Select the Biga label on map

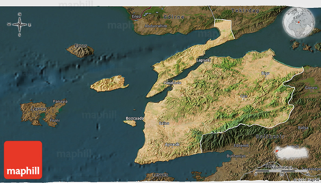click(x=265, y=73)
